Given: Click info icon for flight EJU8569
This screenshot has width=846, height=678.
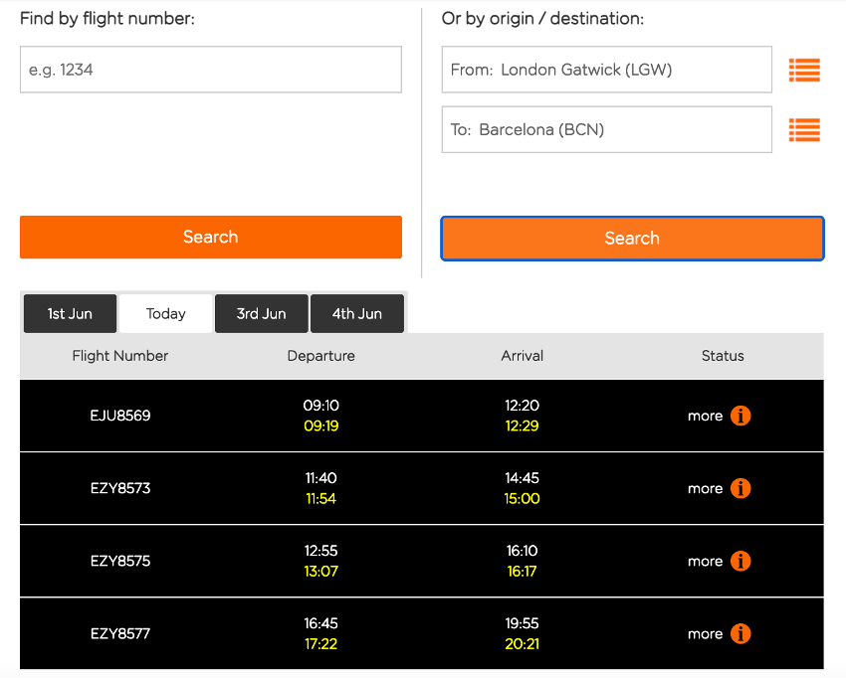Looking at the screenshot, I should tap(740, 416).
